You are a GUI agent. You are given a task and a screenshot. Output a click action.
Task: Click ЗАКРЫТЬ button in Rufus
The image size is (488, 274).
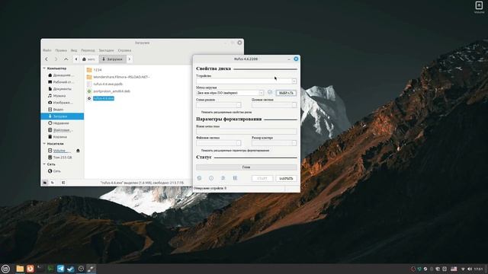tap(286, 178)
